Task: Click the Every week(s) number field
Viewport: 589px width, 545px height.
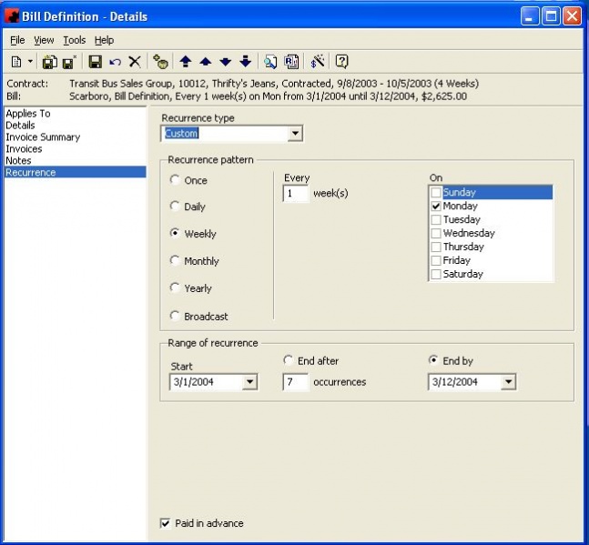Action: pyautogui.click(x=295, y=194)
